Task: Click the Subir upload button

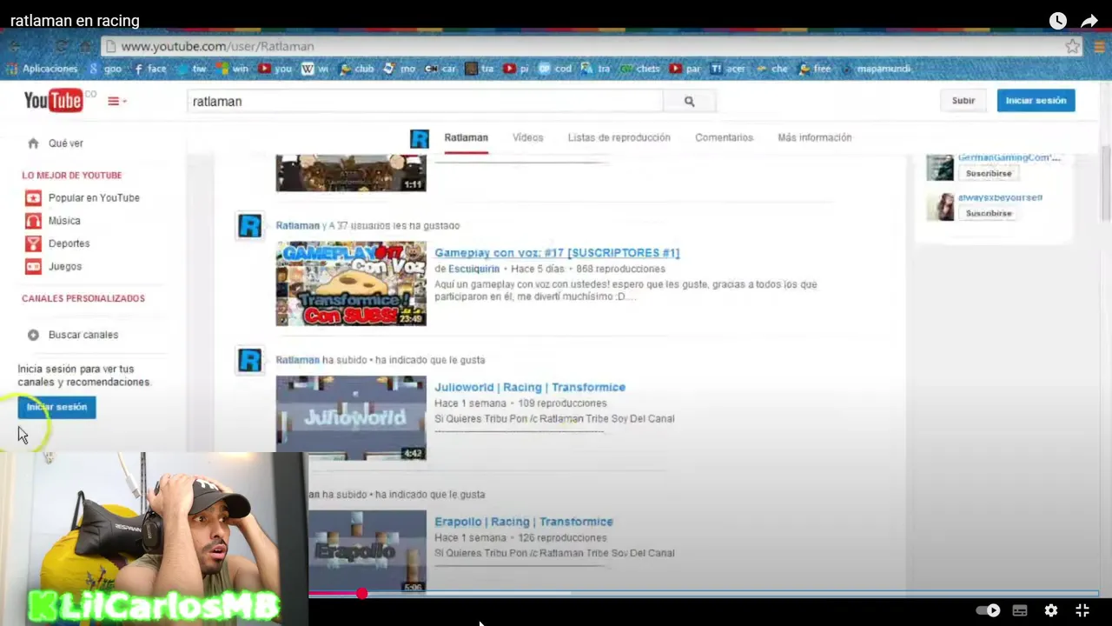Action: pyautogui.click(x=963, y=101)
